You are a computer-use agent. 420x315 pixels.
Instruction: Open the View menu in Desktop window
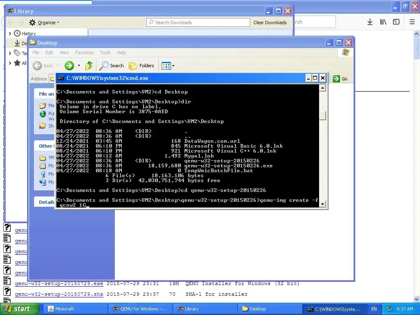click(x=64, y=52)
